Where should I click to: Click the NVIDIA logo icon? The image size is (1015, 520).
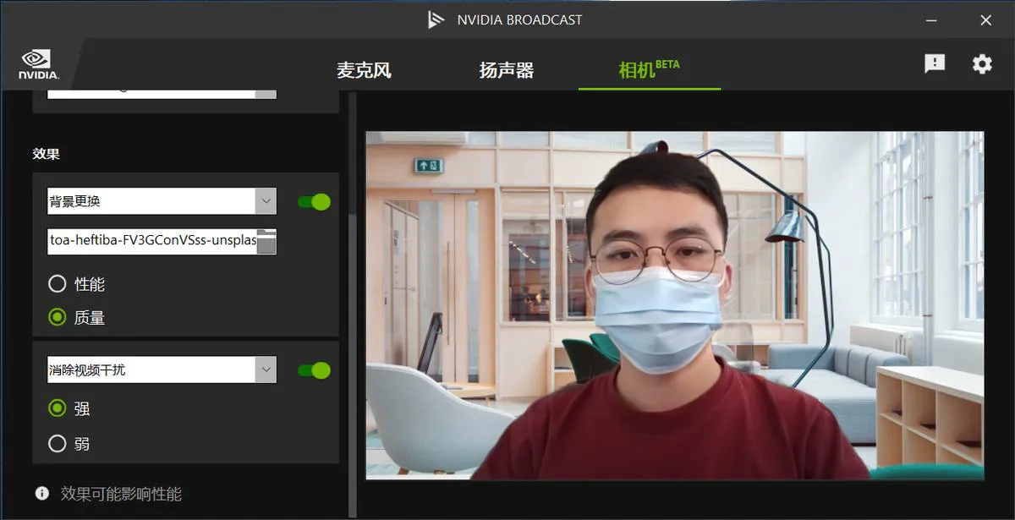tap(39, 64)
